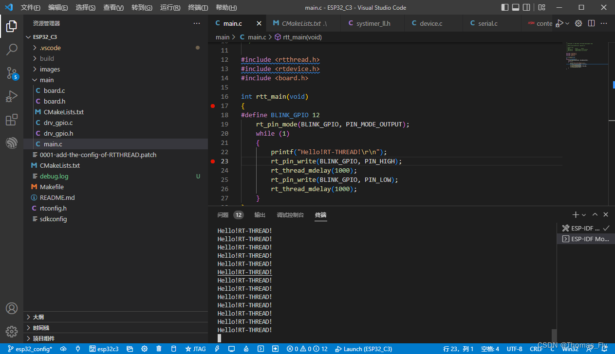Collapse the main folder in explorer
This screenshot has width=615, height=354.
pyautogui.click(x=47, y=80)
